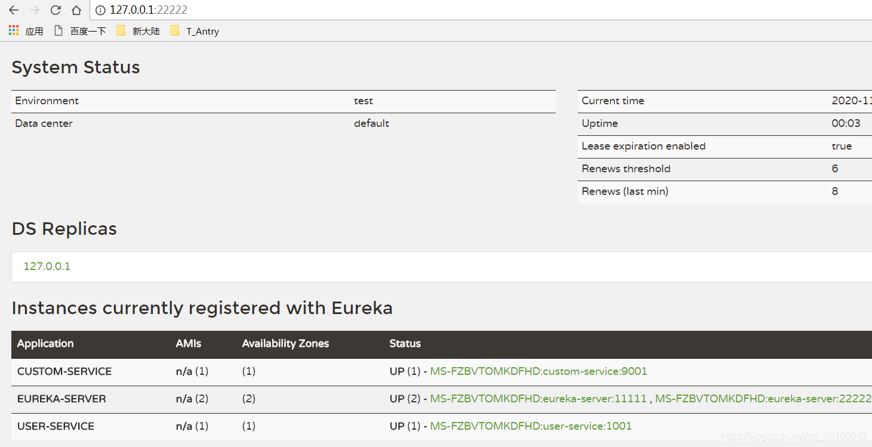872x447 pixels.
Task: Select the Current time label
Action: click(613, 101)
